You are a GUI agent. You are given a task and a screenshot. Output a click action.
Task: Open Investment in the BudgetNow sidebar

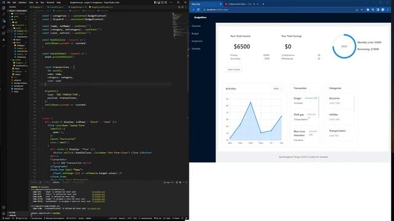[x=197, y=41]
